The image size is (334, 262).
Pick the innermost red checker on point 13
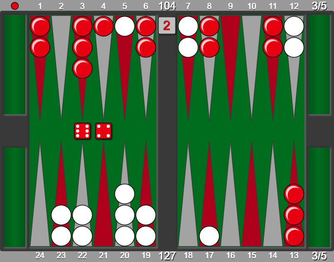click(294, 194)
